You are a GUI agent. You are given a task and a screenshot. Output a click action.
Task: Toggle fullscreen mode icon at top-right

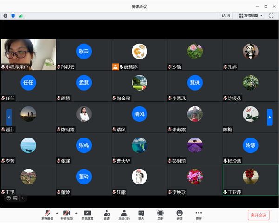(x=271, y=15)
